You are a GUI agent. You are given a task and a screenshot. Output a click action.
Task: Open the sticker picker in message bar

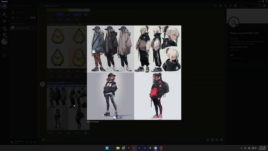(x=217, y=140)
